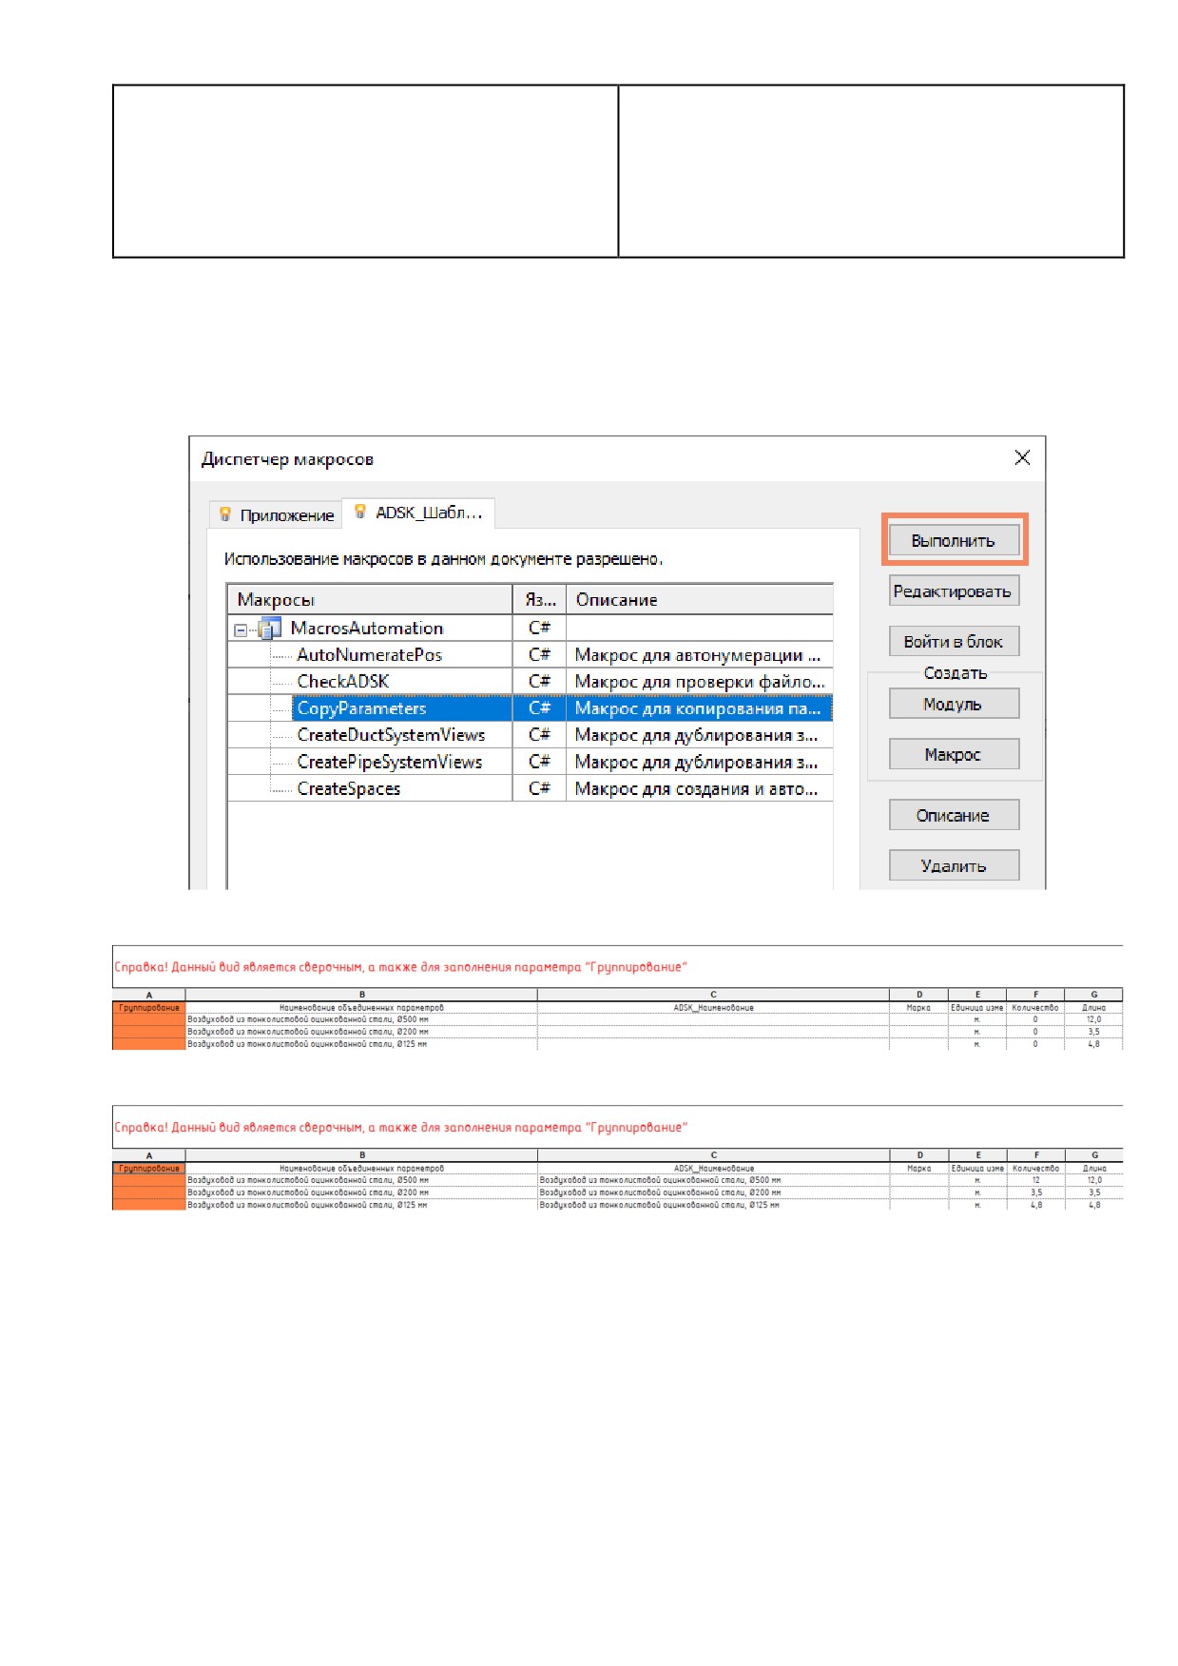The width and height of the screenshot is (1178, 1666).
Task: Click the light bulb icon on ADSK_Шабл… tab
Action: [360, 512]
